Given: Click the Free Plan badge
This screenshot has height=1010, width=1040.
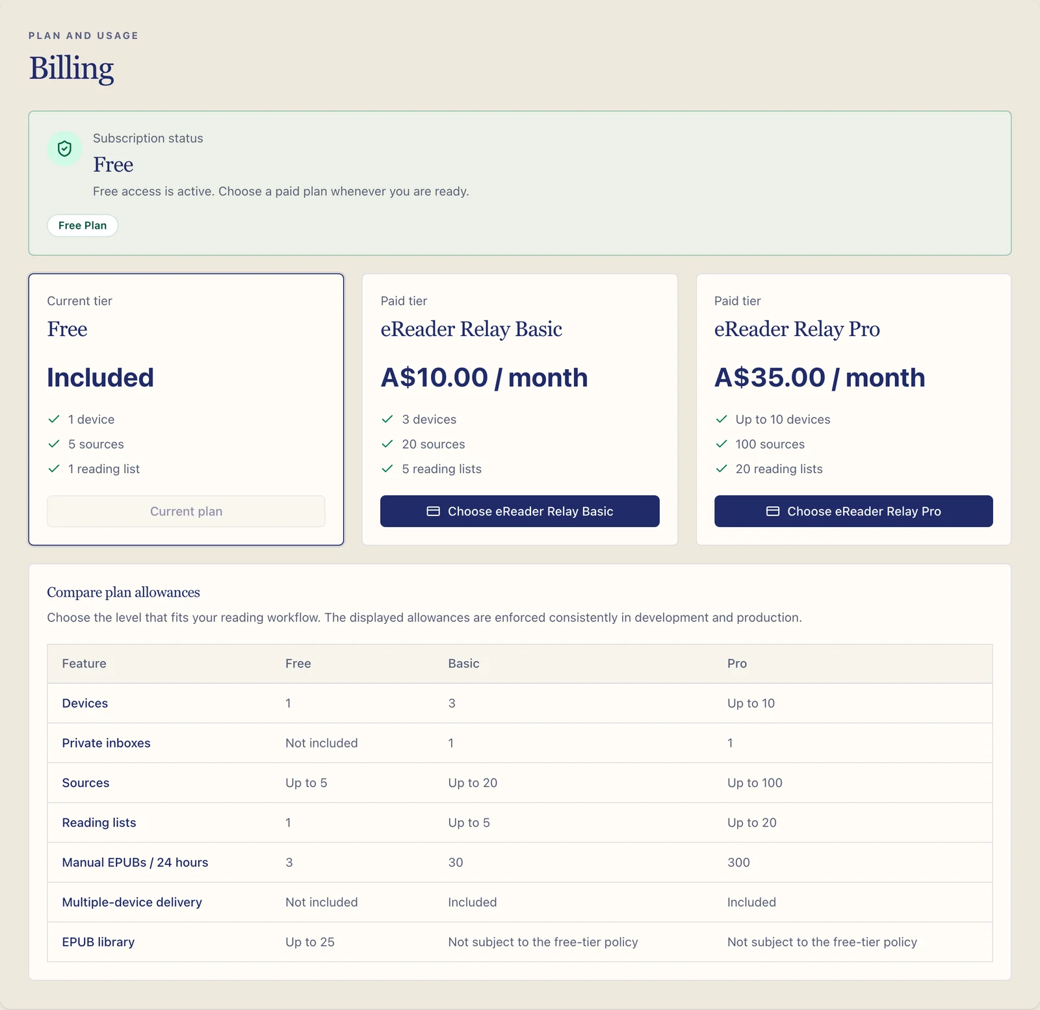Looking at the screenshot, I should coord(83,226).
